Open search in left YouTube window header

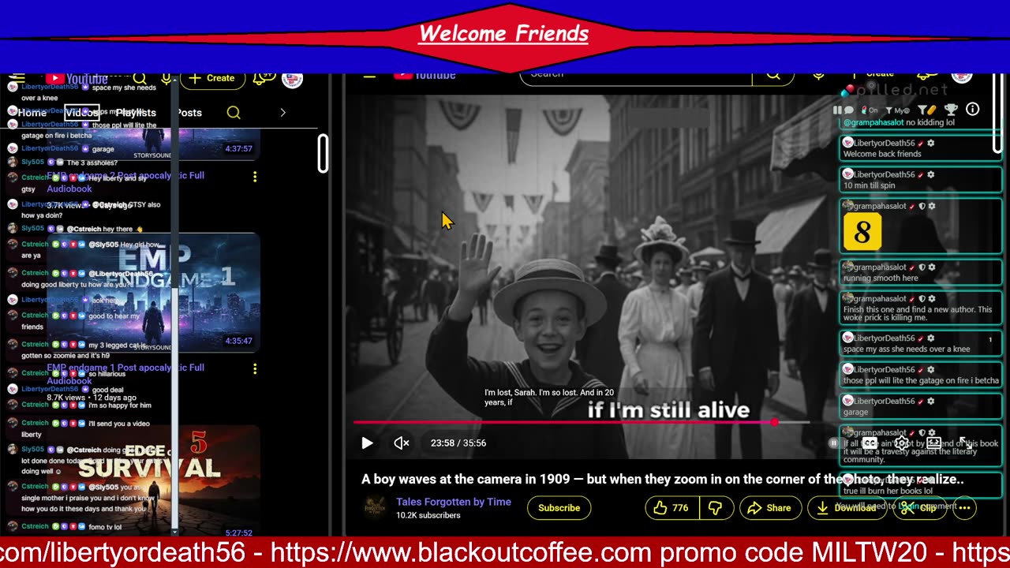[x=140, y=78]
